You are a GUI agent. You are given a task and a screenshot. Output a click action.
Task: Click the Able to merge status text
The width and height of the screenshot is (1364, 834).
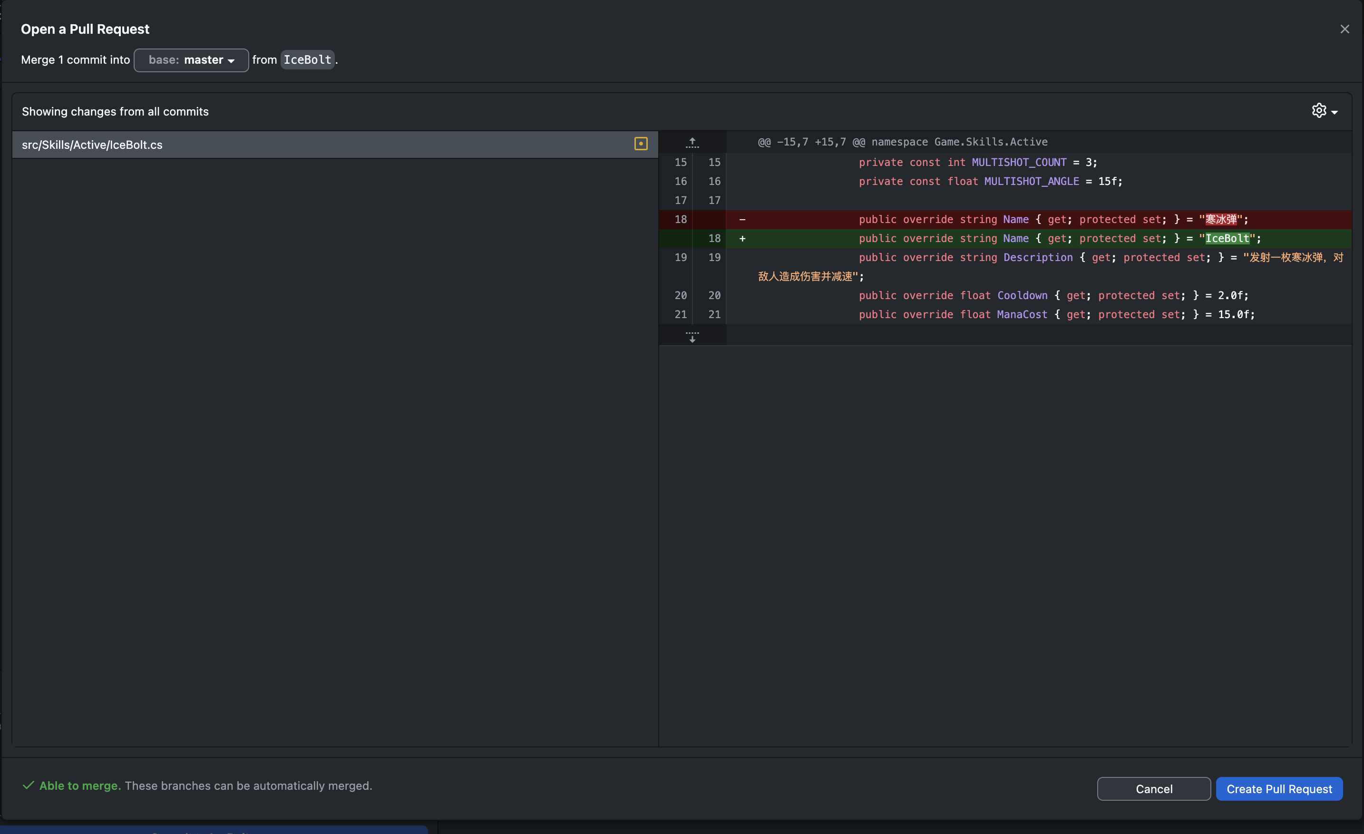coord(80,786)
